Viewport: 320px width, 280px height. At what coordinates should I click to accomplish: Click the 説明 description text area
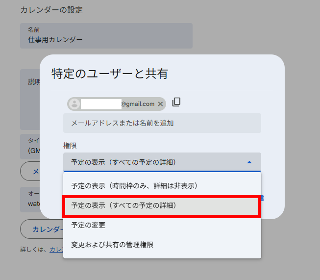pyautogui.click(x=30, y=98)
